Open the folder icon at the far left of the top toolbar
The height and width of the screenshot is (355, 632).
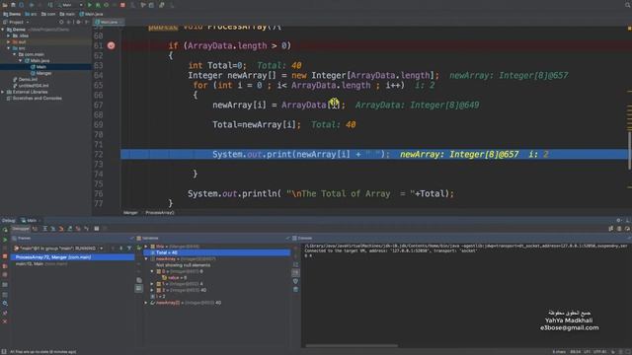pyautogui.click(x=5, y=5)
